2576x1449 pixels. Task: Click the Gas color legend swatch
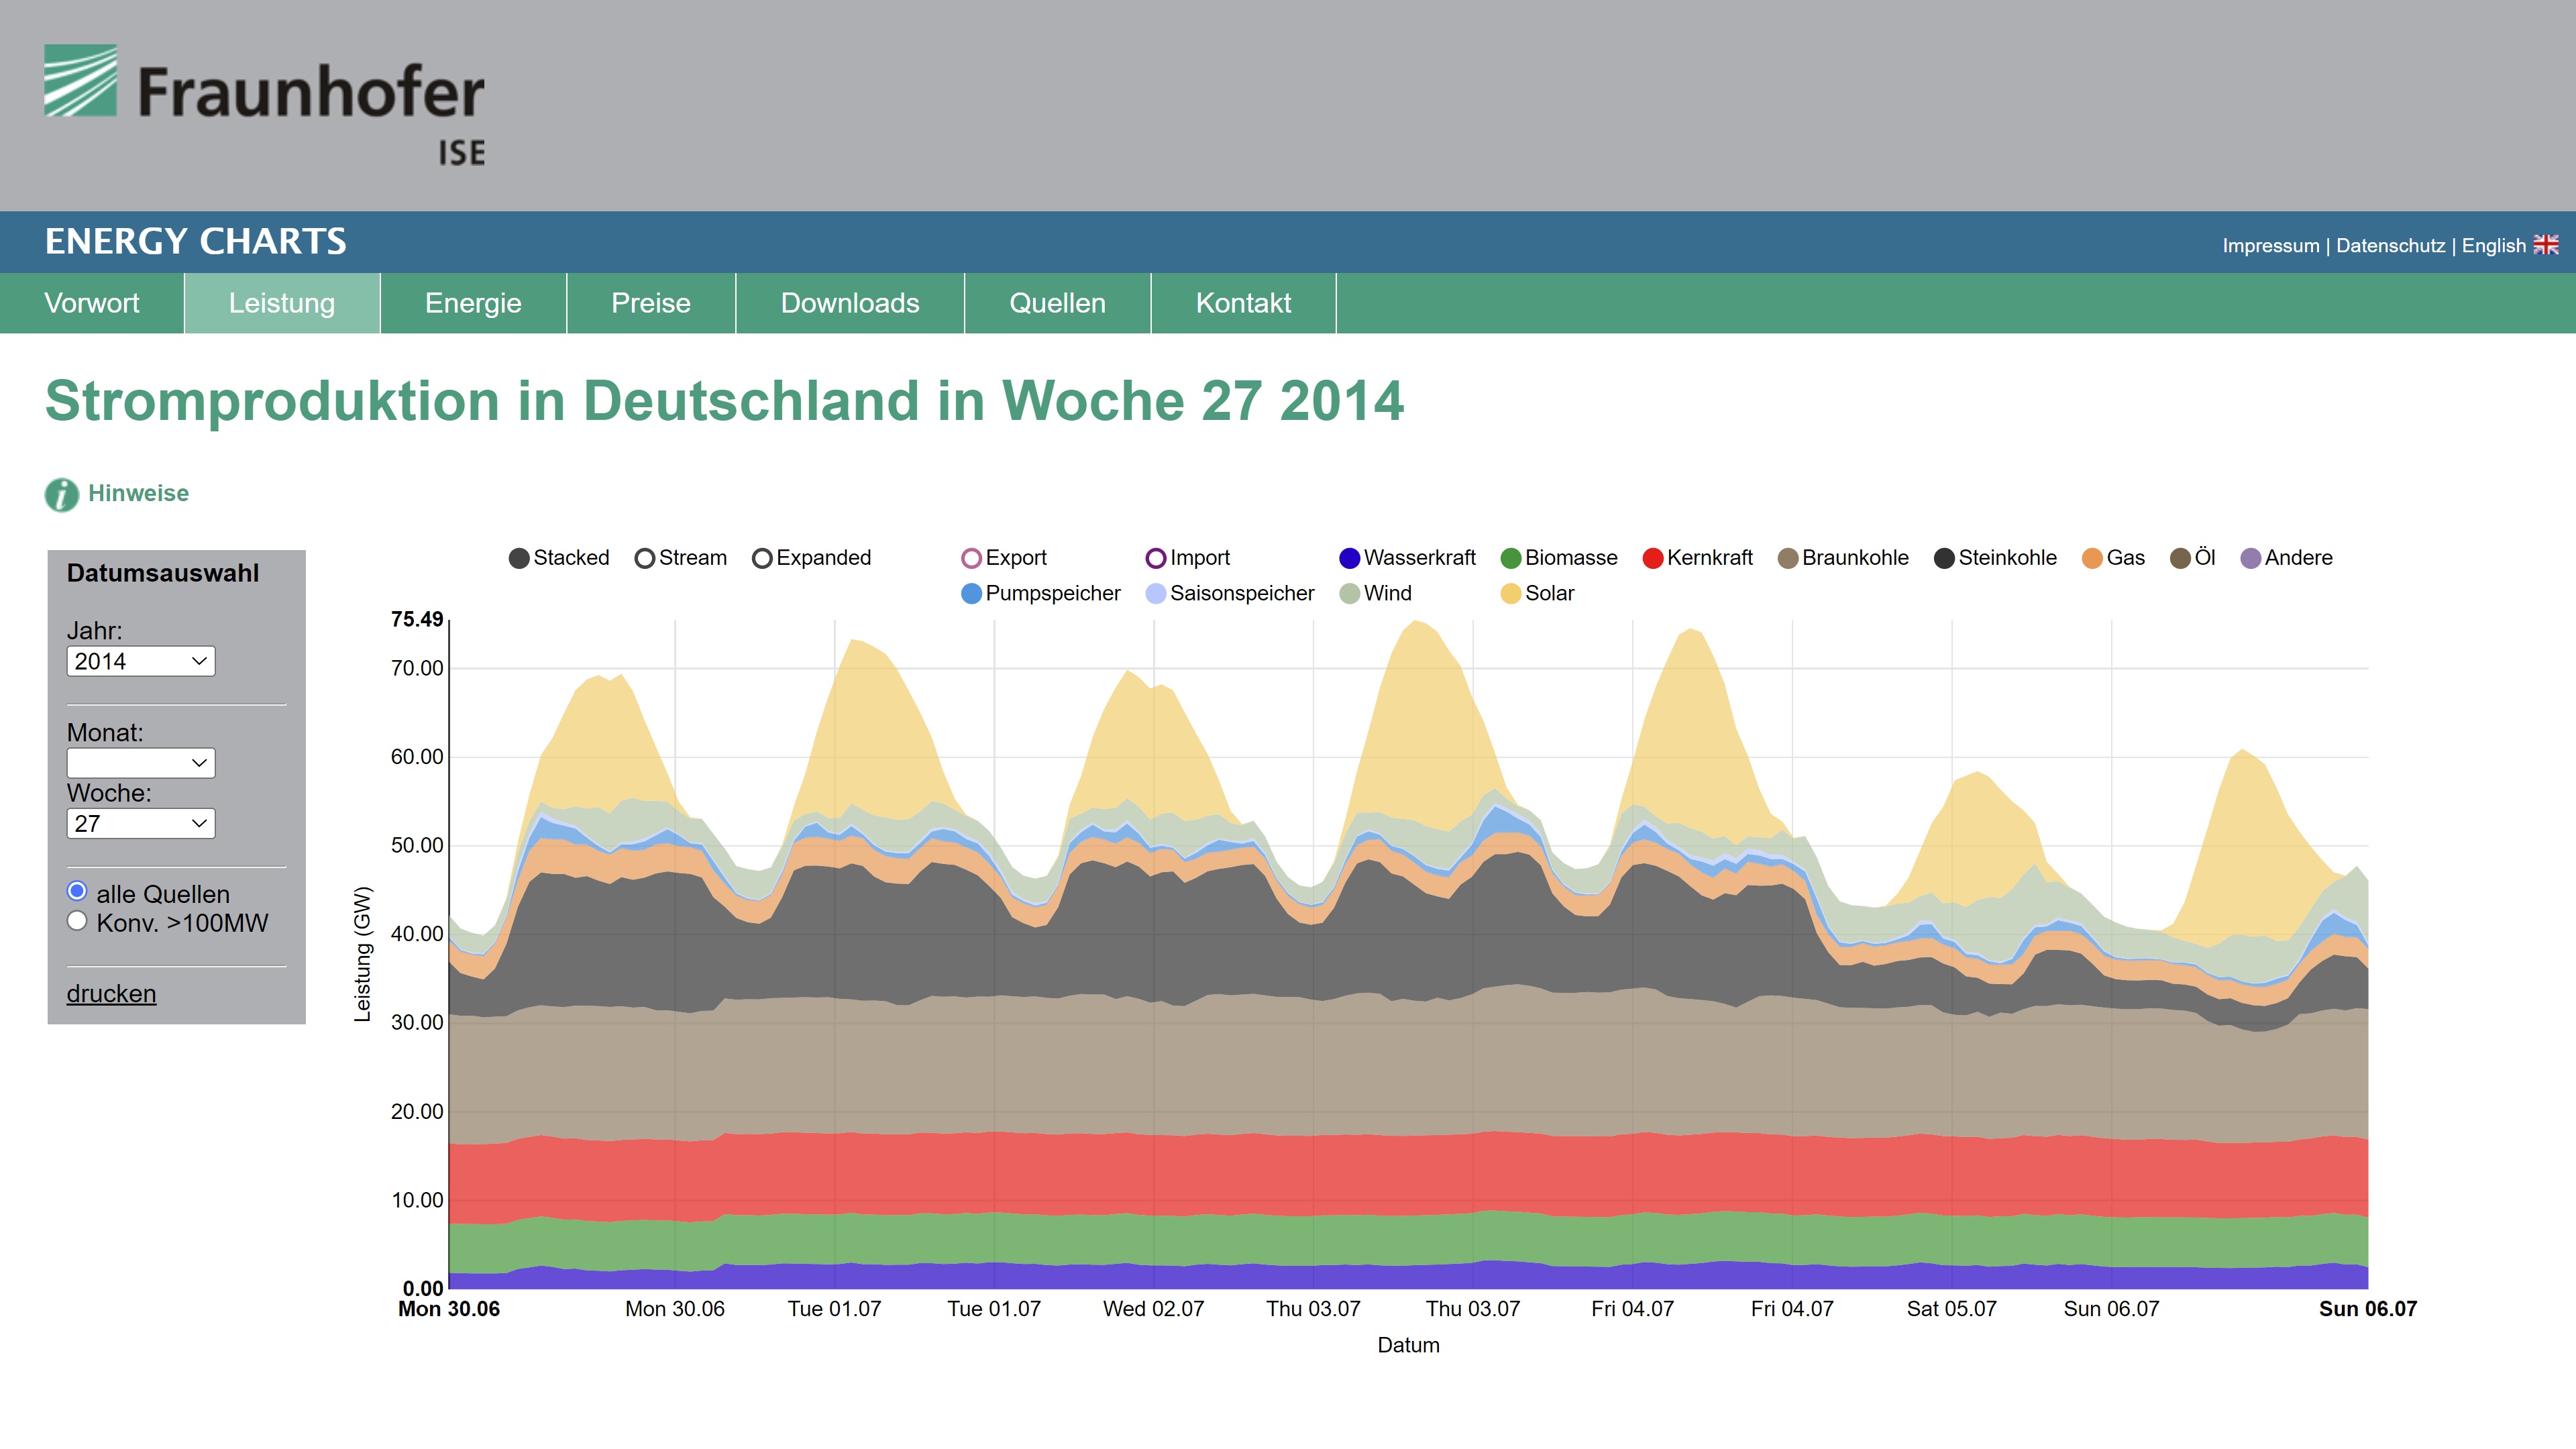pyautogui.click(x=2091, y=558)
